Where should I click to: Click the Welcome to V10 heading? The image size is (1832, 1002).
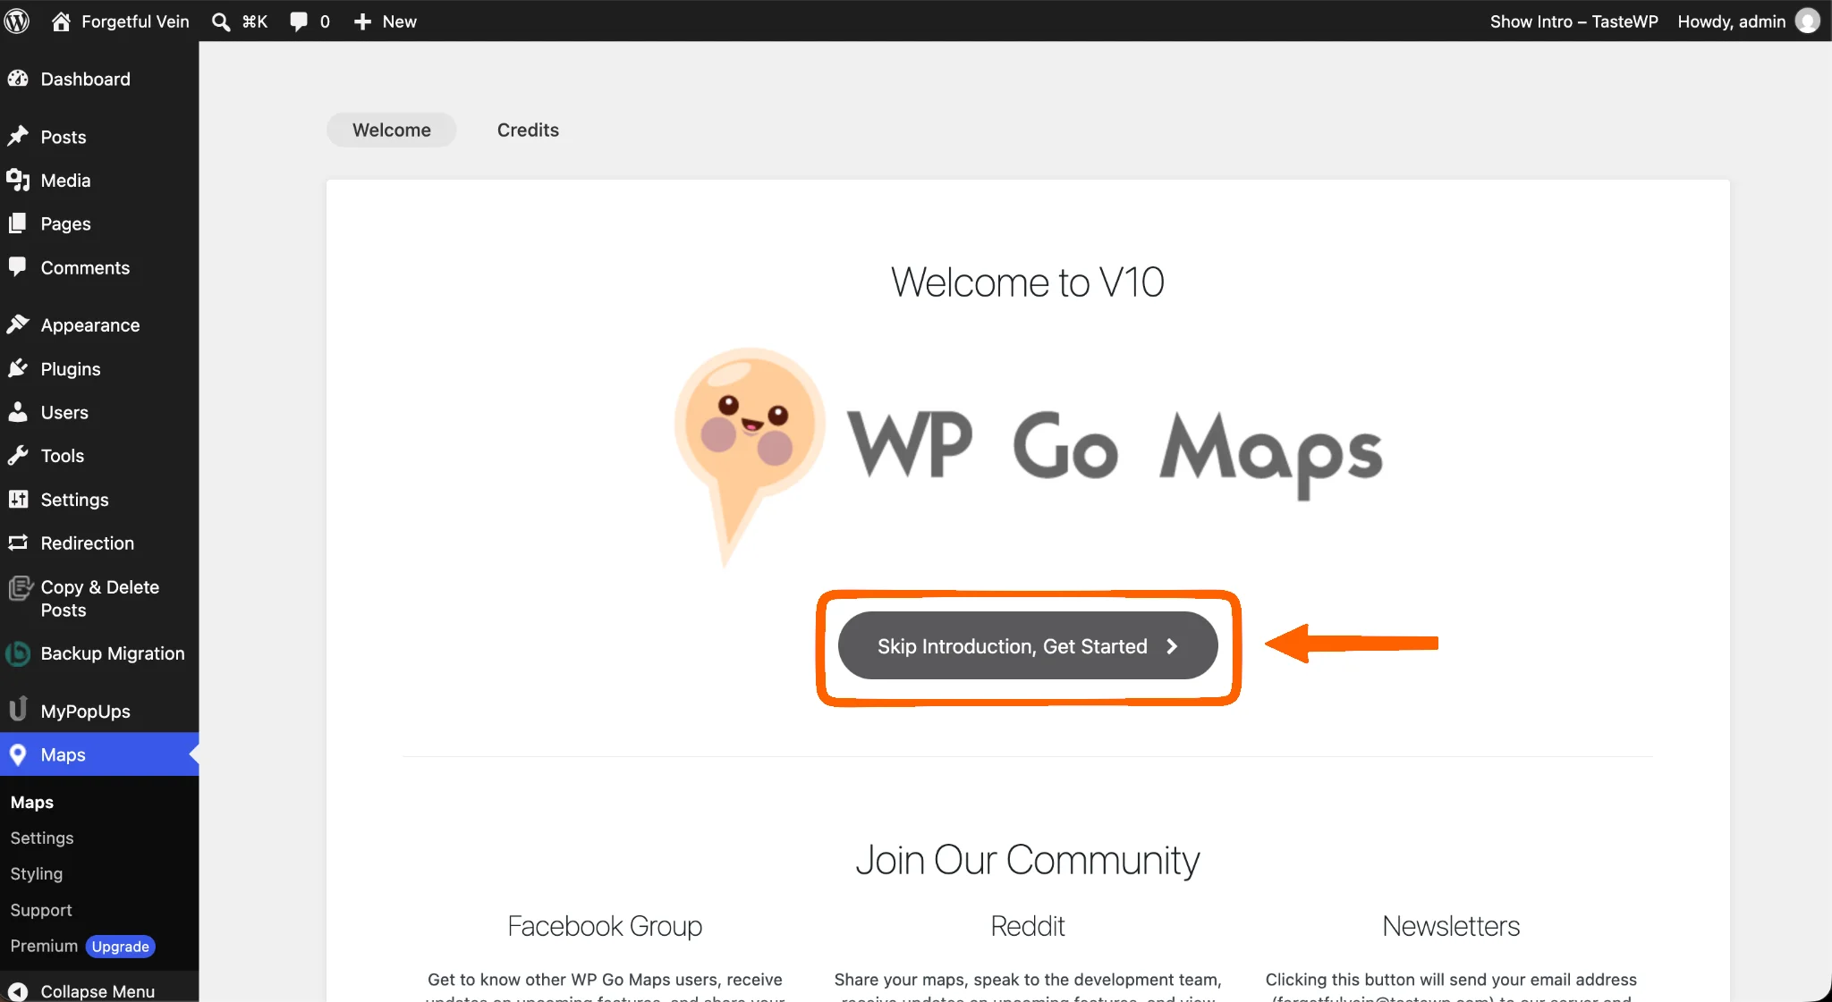(x=1028, y=282)
